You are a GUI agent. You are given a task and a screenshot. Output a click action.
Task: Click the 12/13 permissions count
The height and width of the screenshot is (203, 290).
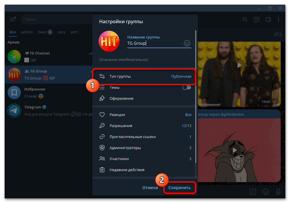[186, 126]
